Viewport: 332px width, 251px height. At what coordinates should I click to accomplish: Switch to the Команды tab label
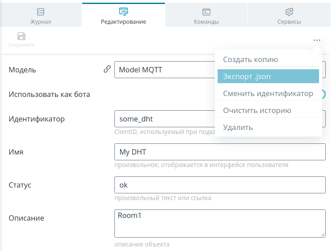click(206, 21)
